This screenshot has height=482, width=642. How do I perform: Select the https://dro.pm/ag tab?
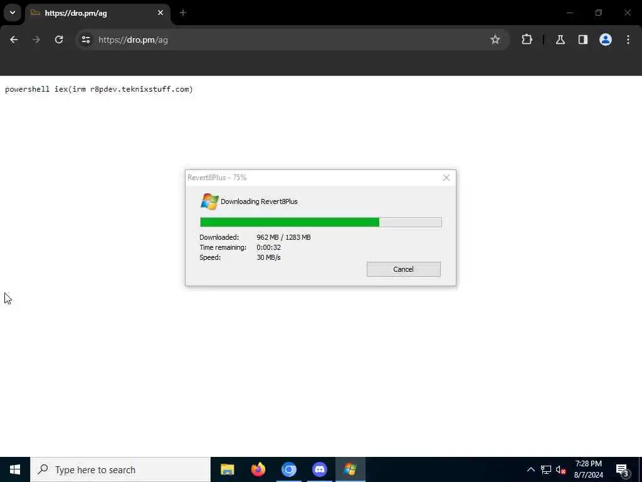click(x=97, y=13)
